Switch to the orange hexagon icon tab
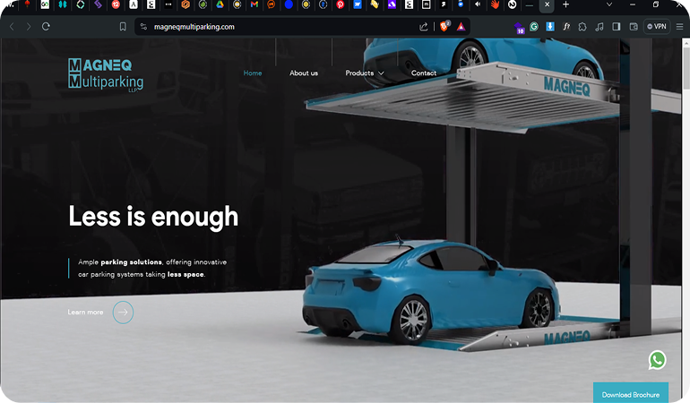 [x=185, y=4]
